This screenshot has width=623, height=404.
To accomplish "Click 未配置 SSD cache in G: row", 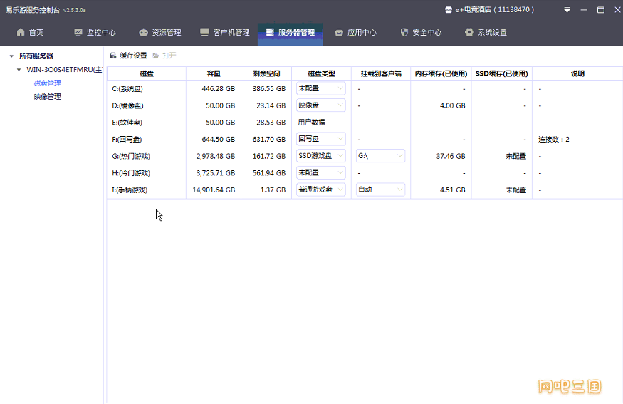I will pos(515,156).
